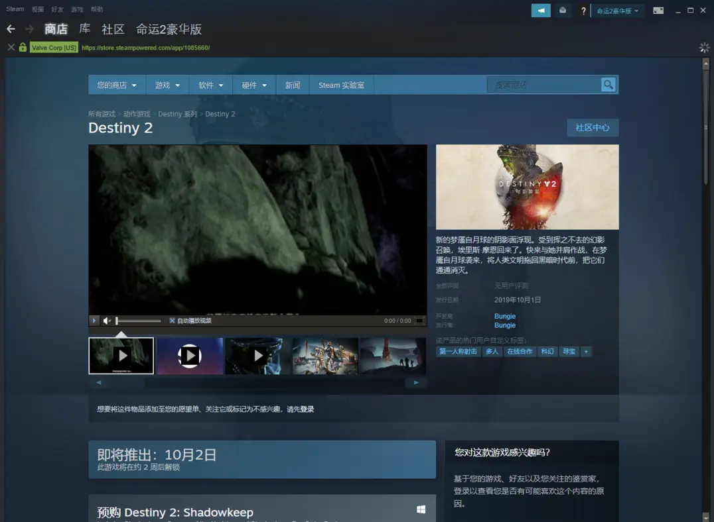Select the fourth screenshot thumbnail with armored characters
The width and height of the screenshot is (714, 522).
point(325,356)
